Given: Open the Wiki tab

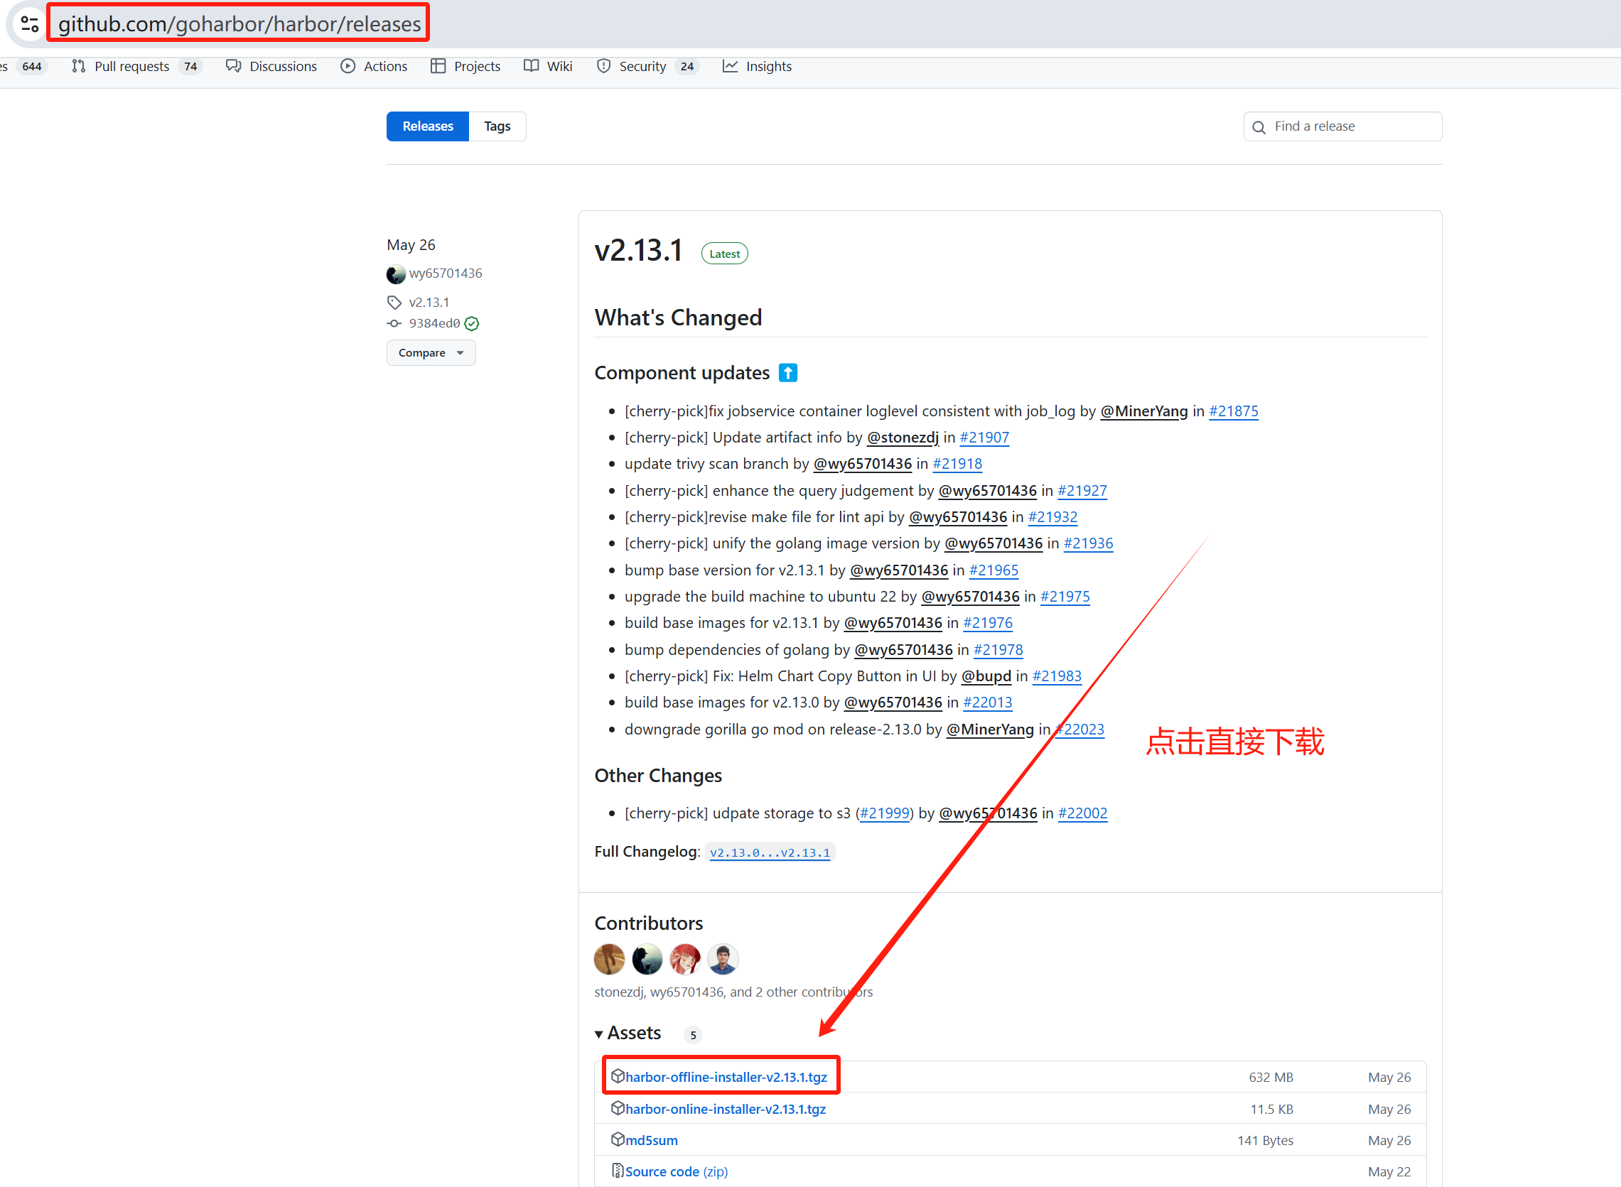Looking at the screenshot, I should coord(548,66).
